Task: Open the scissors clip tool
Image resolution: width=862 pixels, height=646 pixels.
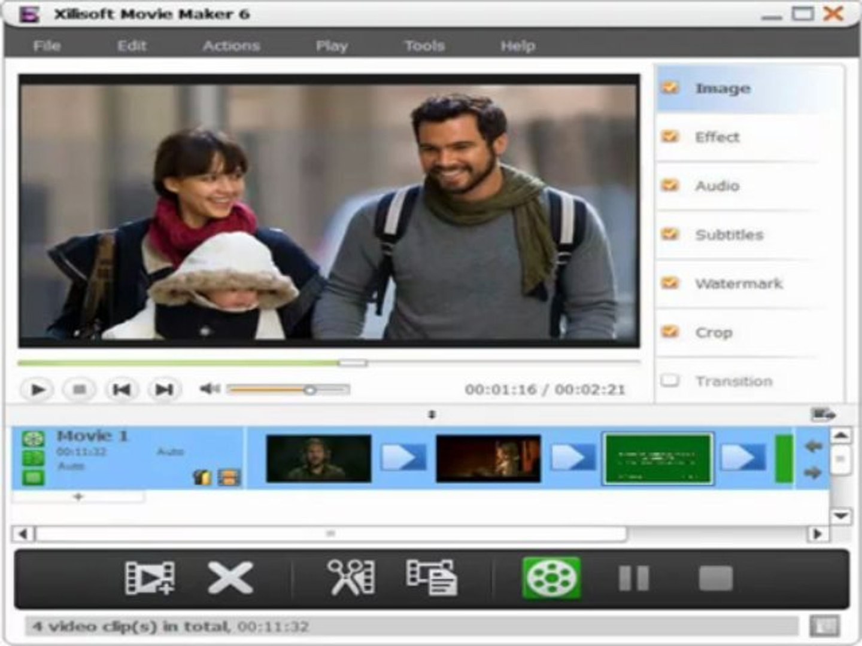Action: click(x=351, y=578)
